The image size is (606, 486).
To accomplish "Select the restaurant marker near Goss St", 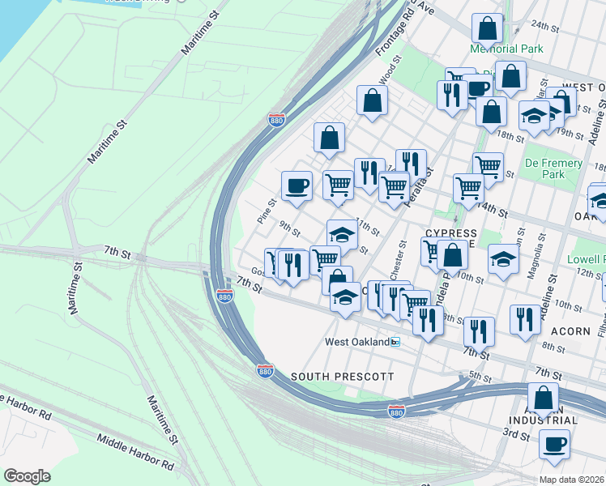I will pos(293,267).
